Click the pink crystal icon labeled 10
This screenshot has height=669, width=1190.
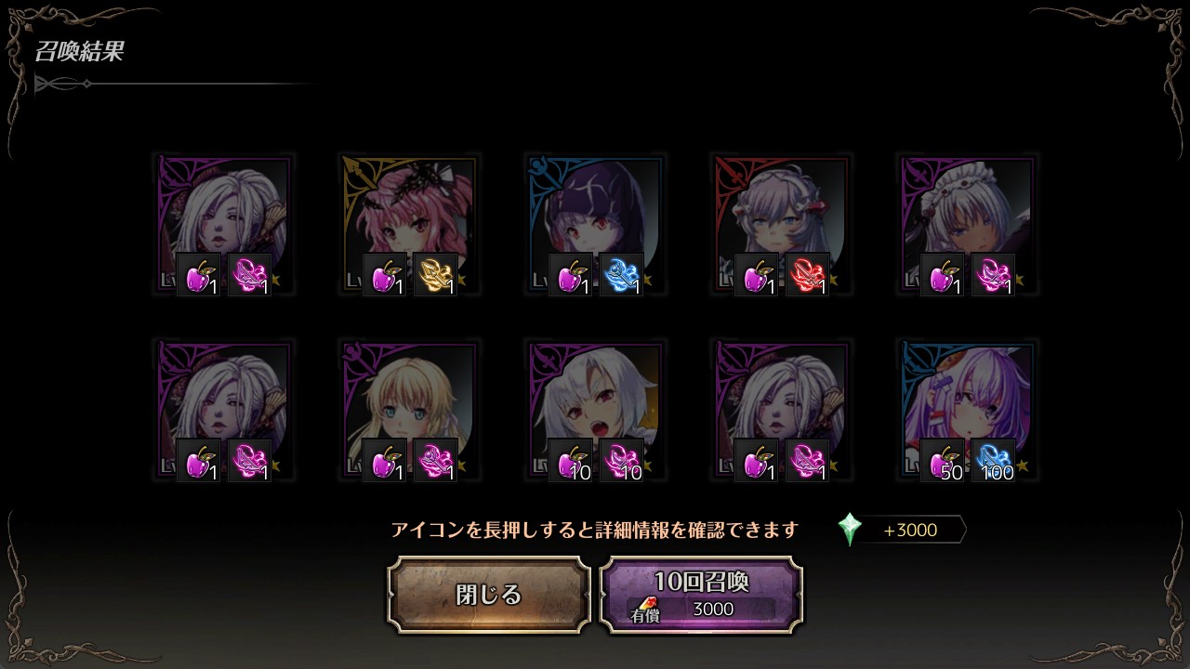(x=622, y=461)
